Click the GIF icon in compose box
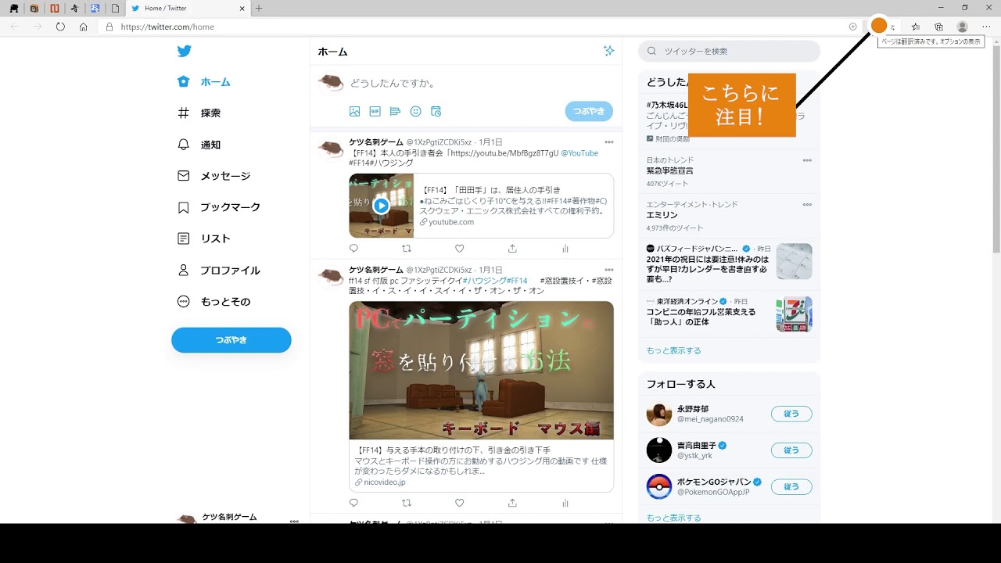Viewport: 1001px width, 563px height. click(x=375, y=112)
